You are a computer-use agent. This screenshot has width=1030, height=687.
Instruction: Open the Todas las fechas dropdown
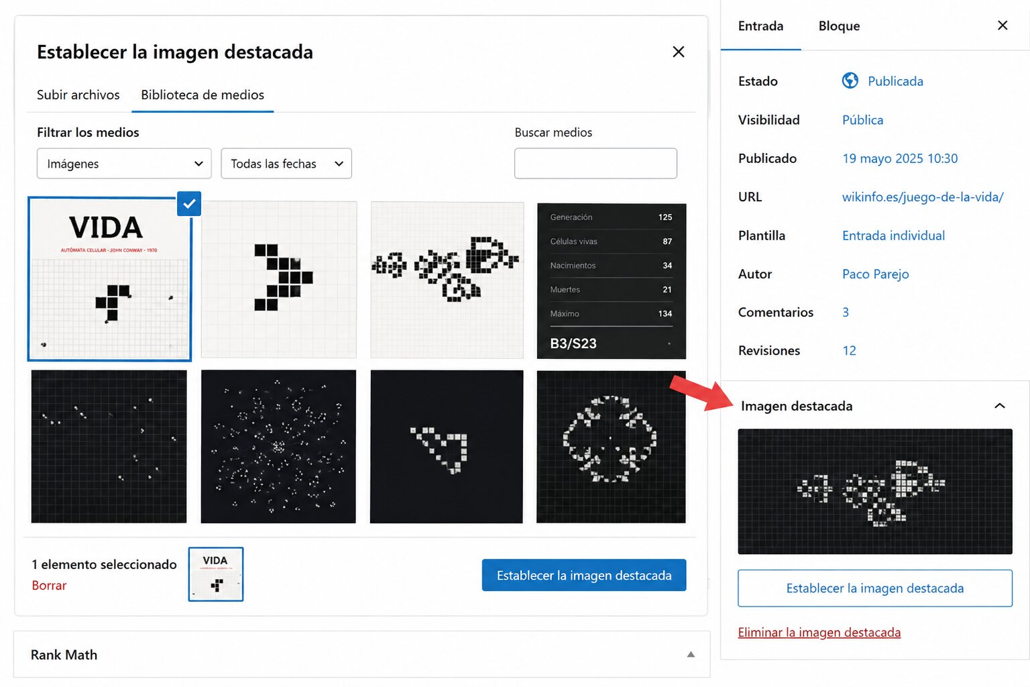click(x=286, y=164)
